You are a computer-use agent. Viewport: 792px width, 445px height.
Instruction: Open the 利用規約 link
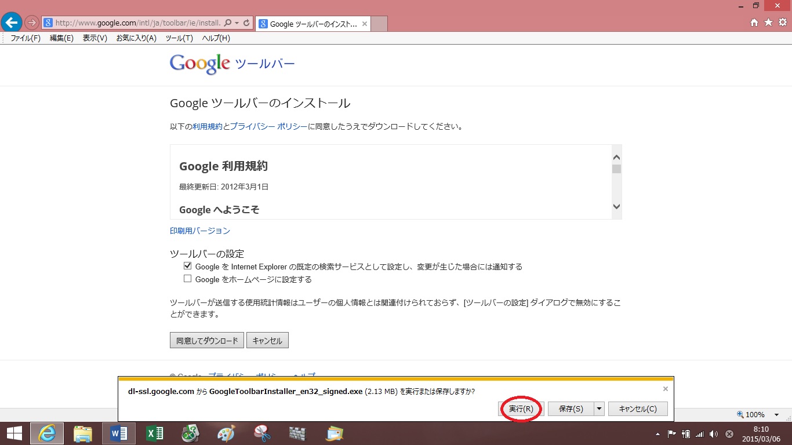pos(207,126)
